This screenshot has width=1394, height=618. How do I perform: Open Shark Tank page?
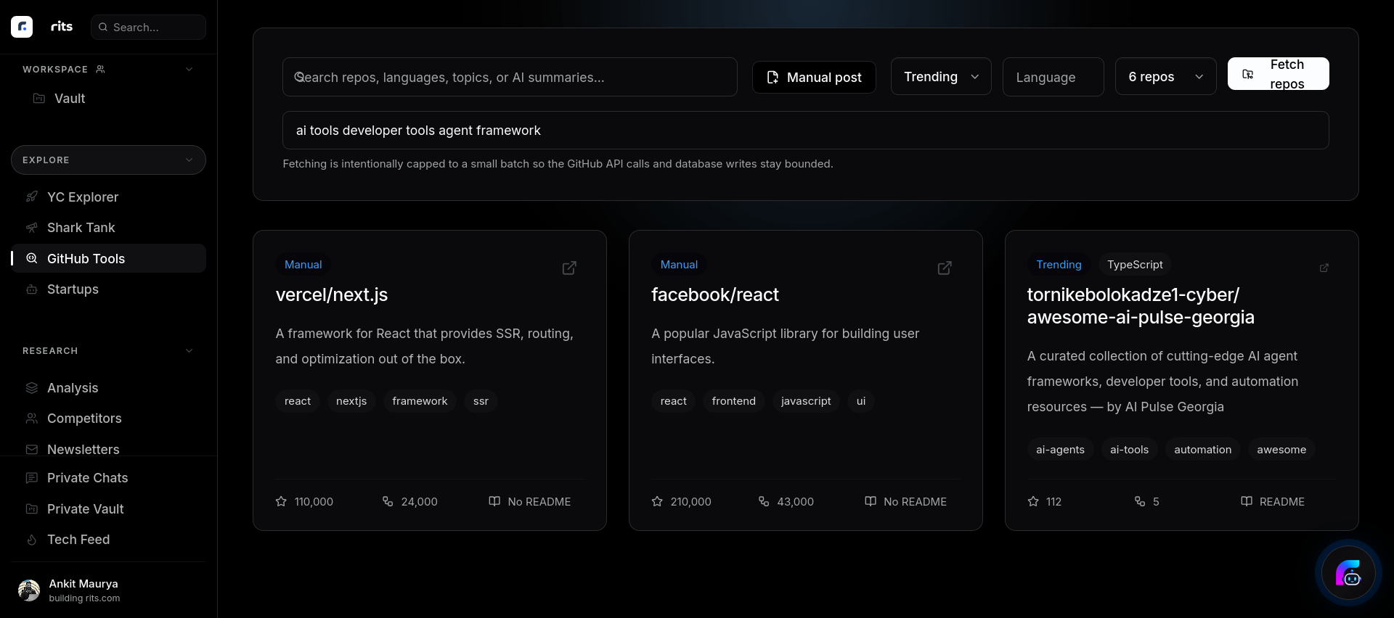pyautogui.click(x=109, y=228)
